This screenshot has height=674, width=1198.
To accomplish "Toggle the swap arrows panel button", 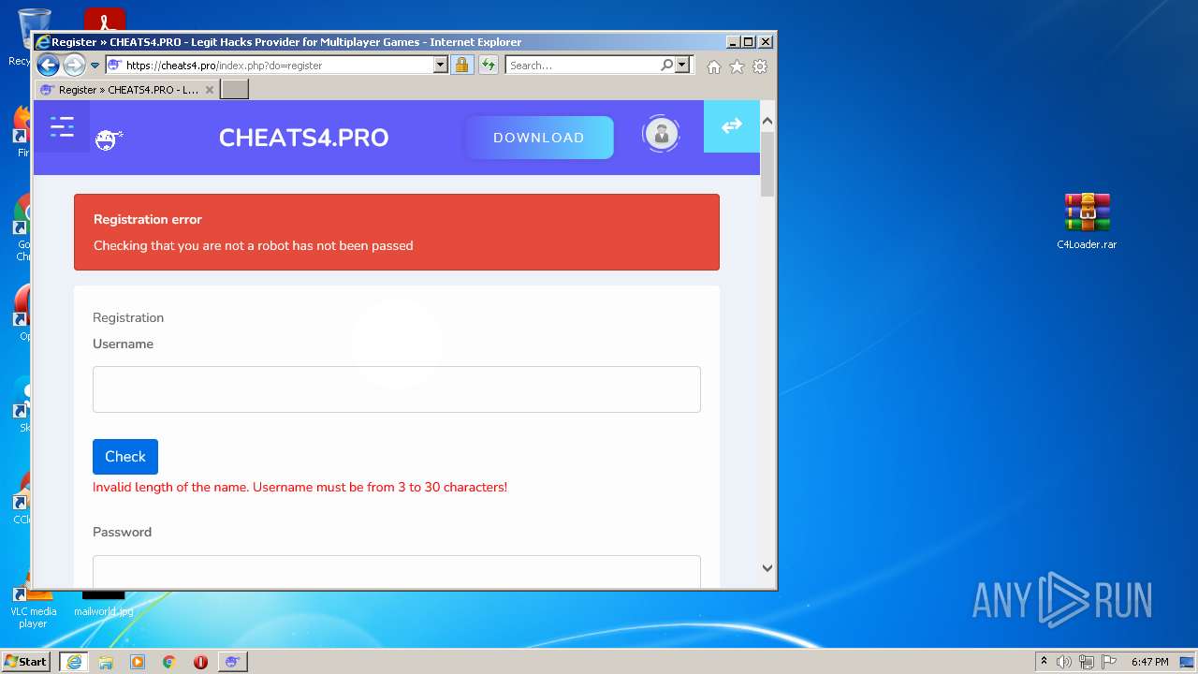I will tap(732, 125).
